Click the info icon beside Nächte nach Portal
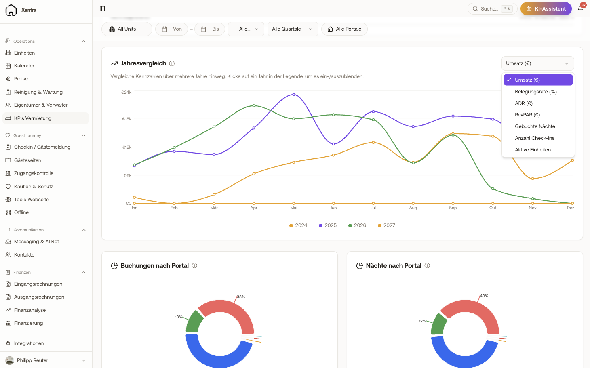 point(427,265)
